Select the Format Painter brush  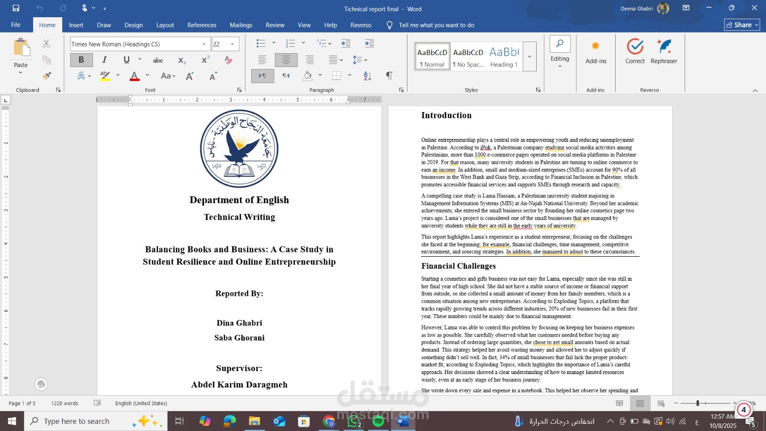[46, 76]
